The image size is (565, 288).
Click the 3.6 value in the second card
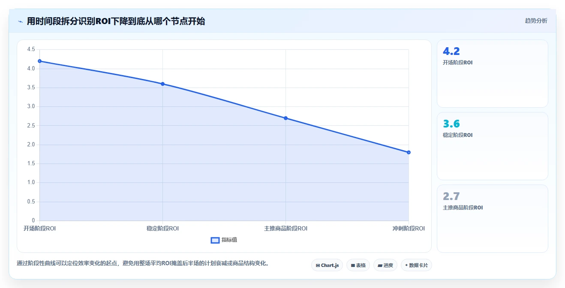(451, 124)
